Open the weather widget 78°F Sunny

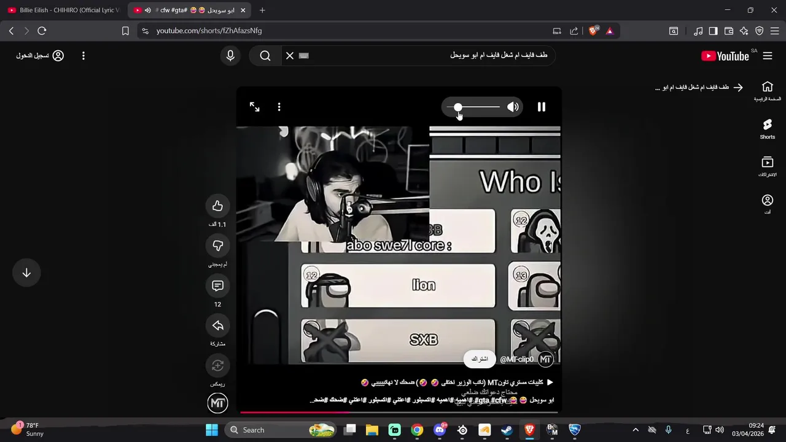tap(28, 429)
